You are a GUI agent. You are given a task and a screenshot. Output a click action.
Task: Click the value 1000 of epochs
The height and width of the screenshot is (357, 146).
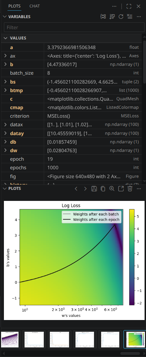tap(53, 167)
